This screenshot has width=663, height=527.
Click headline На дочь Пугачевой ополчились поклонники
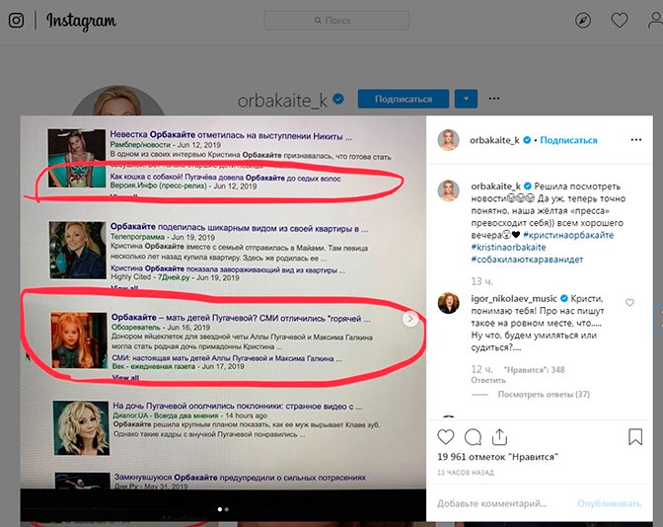(237, 406)
